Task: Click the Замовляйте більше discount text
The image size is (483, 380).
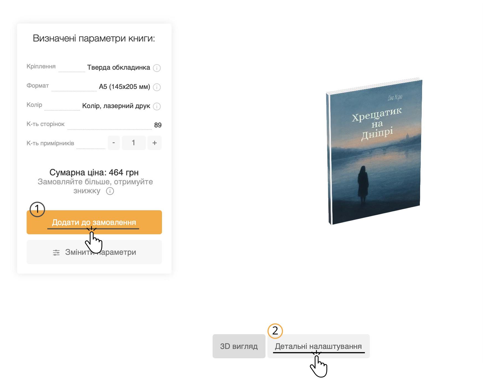Action: pyautogui.click(x=95, y=182)
